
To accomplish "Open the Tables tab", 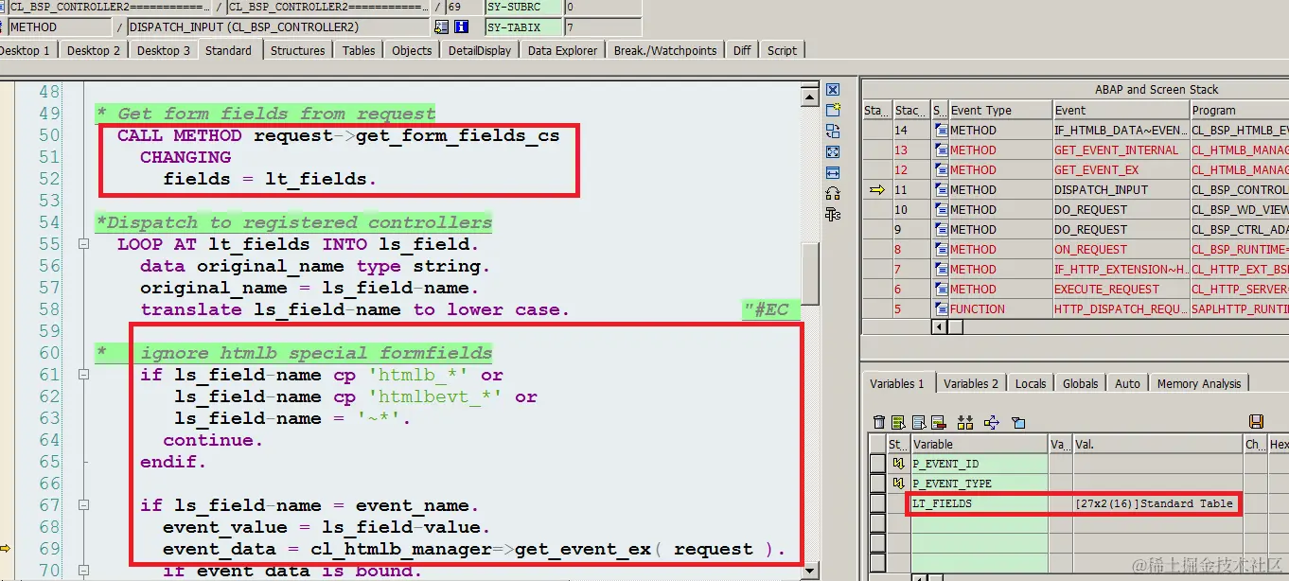I will click(359, 50).
